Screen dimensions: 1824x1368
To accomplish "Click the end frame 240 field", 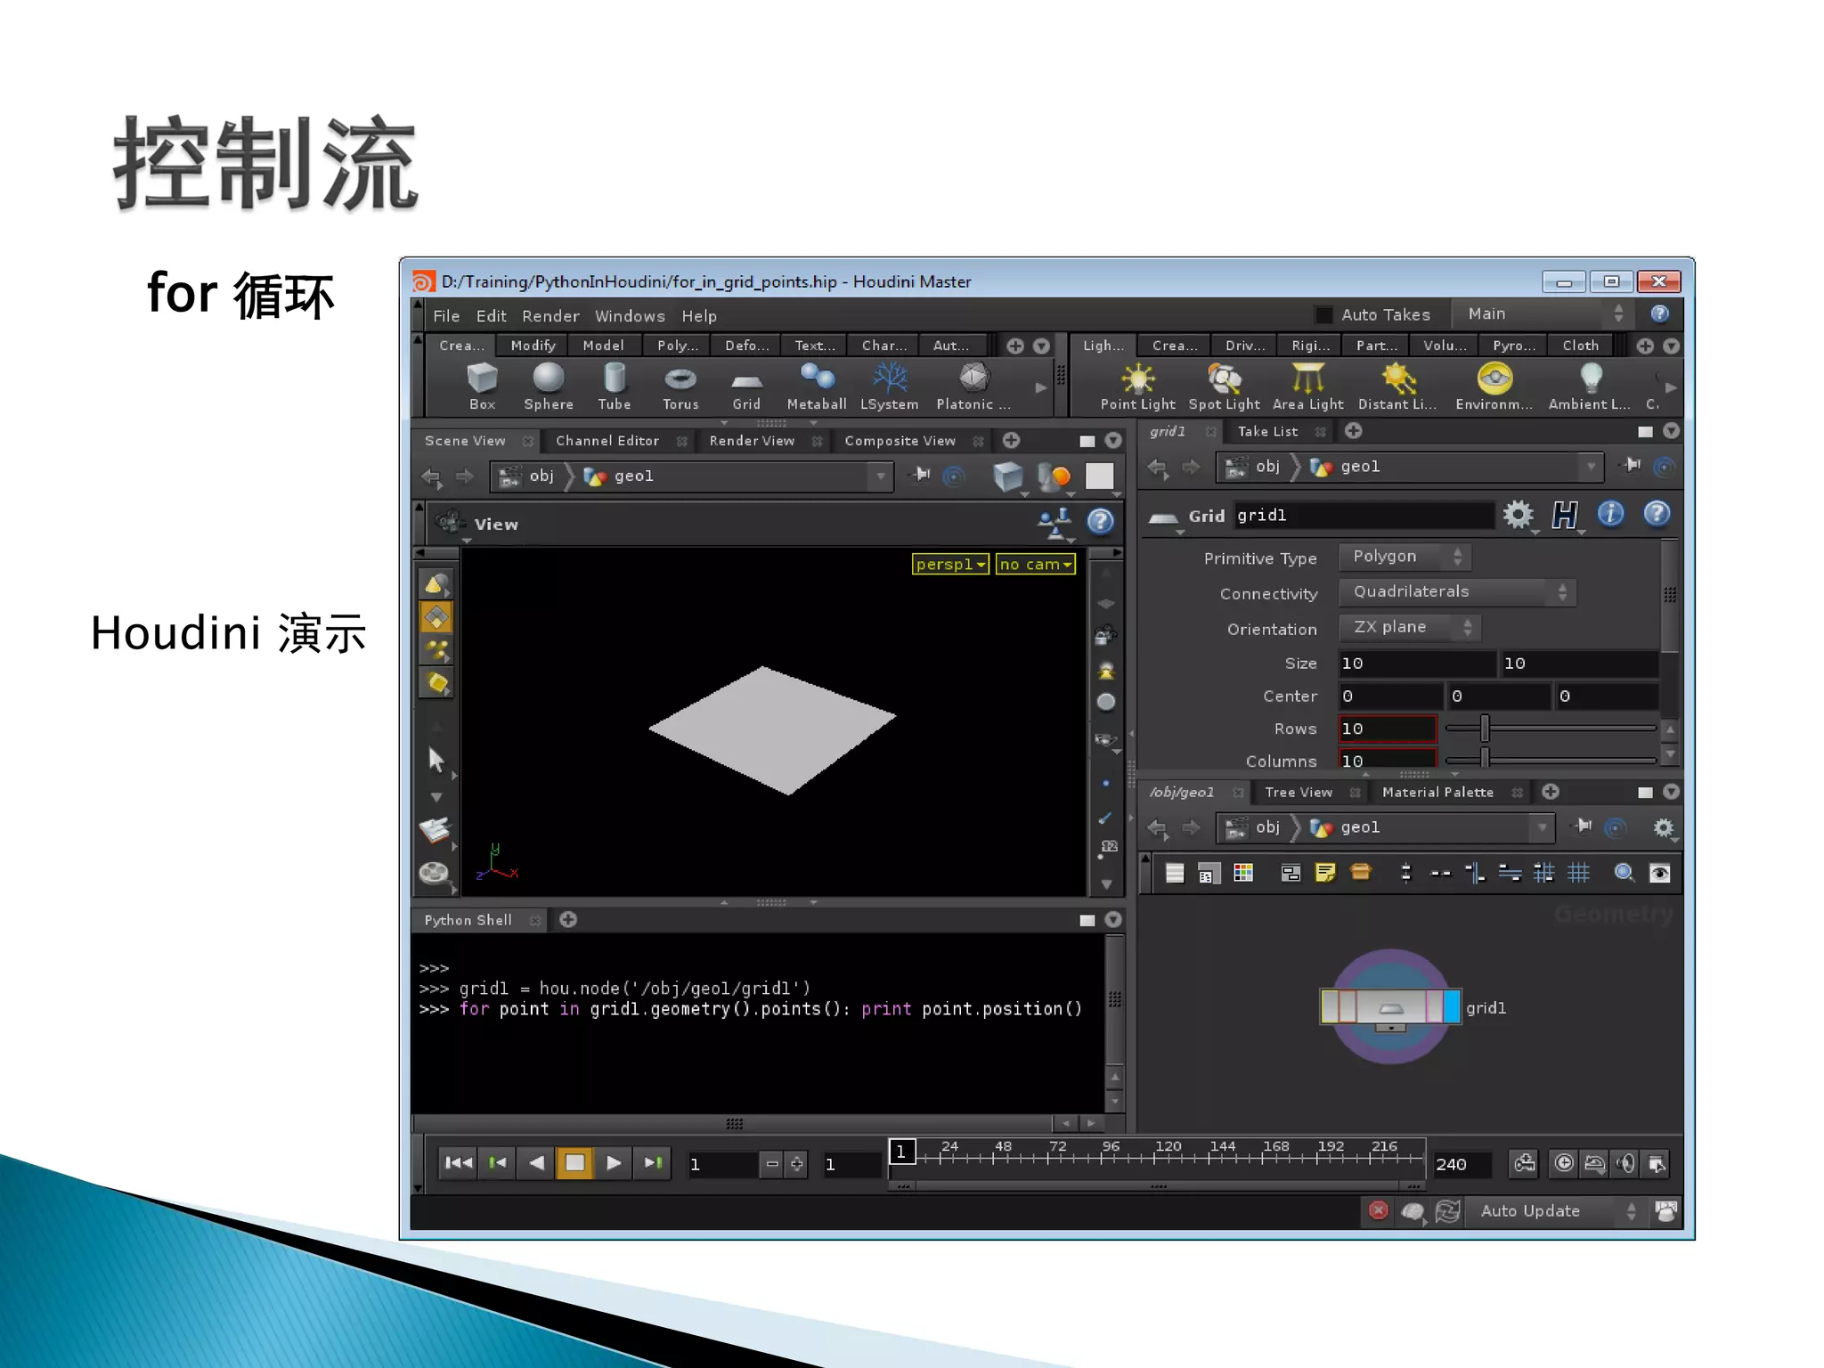I will 1461,1164.
